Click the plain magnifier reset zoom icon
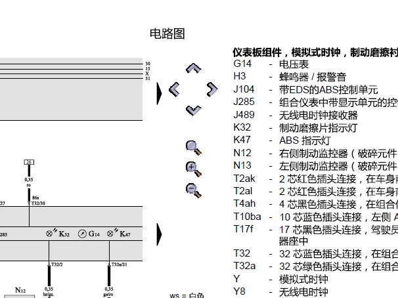The width and height of the screenshot is (398, 298). [194, 148]
